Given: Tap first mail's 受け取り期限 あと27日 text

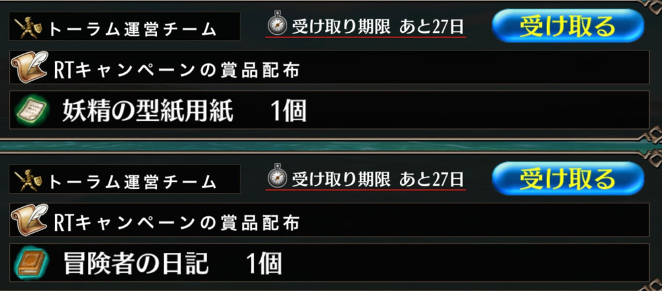Looking at the screenshot, I should pos(378,27).
